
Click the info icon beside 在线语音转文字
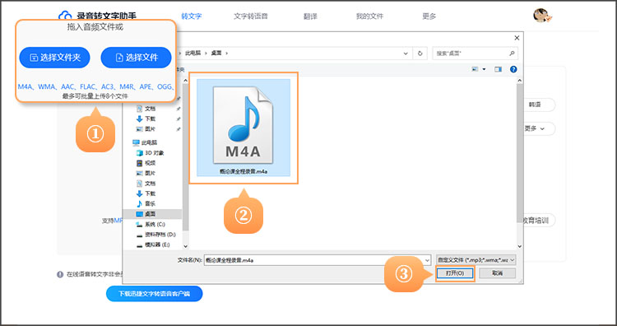(x=60, y=274)
